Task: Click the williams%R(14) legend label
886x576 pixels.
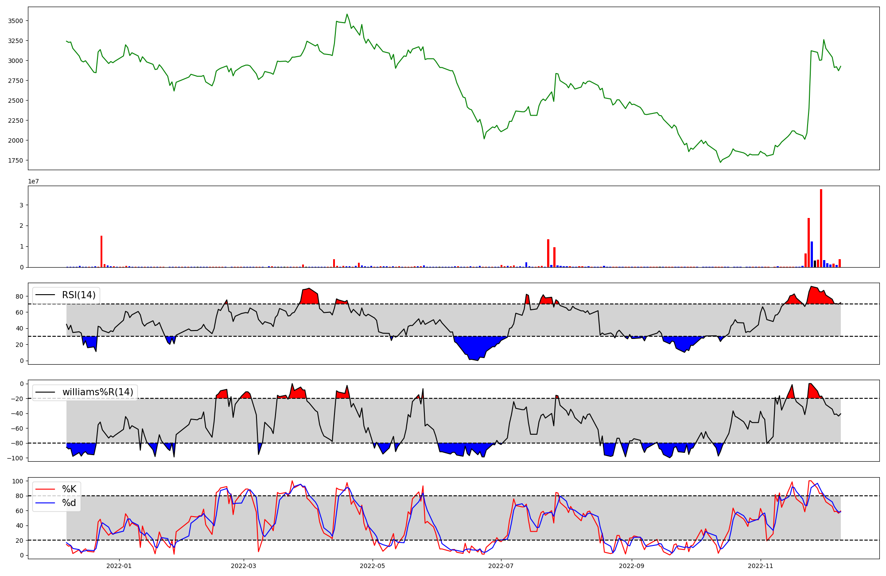Action: click(x=97, y=392)
